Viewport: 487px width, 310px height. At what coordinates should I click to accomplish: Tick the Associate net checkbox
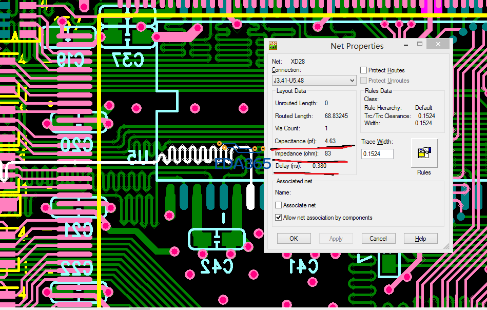(x=279, y=205)
